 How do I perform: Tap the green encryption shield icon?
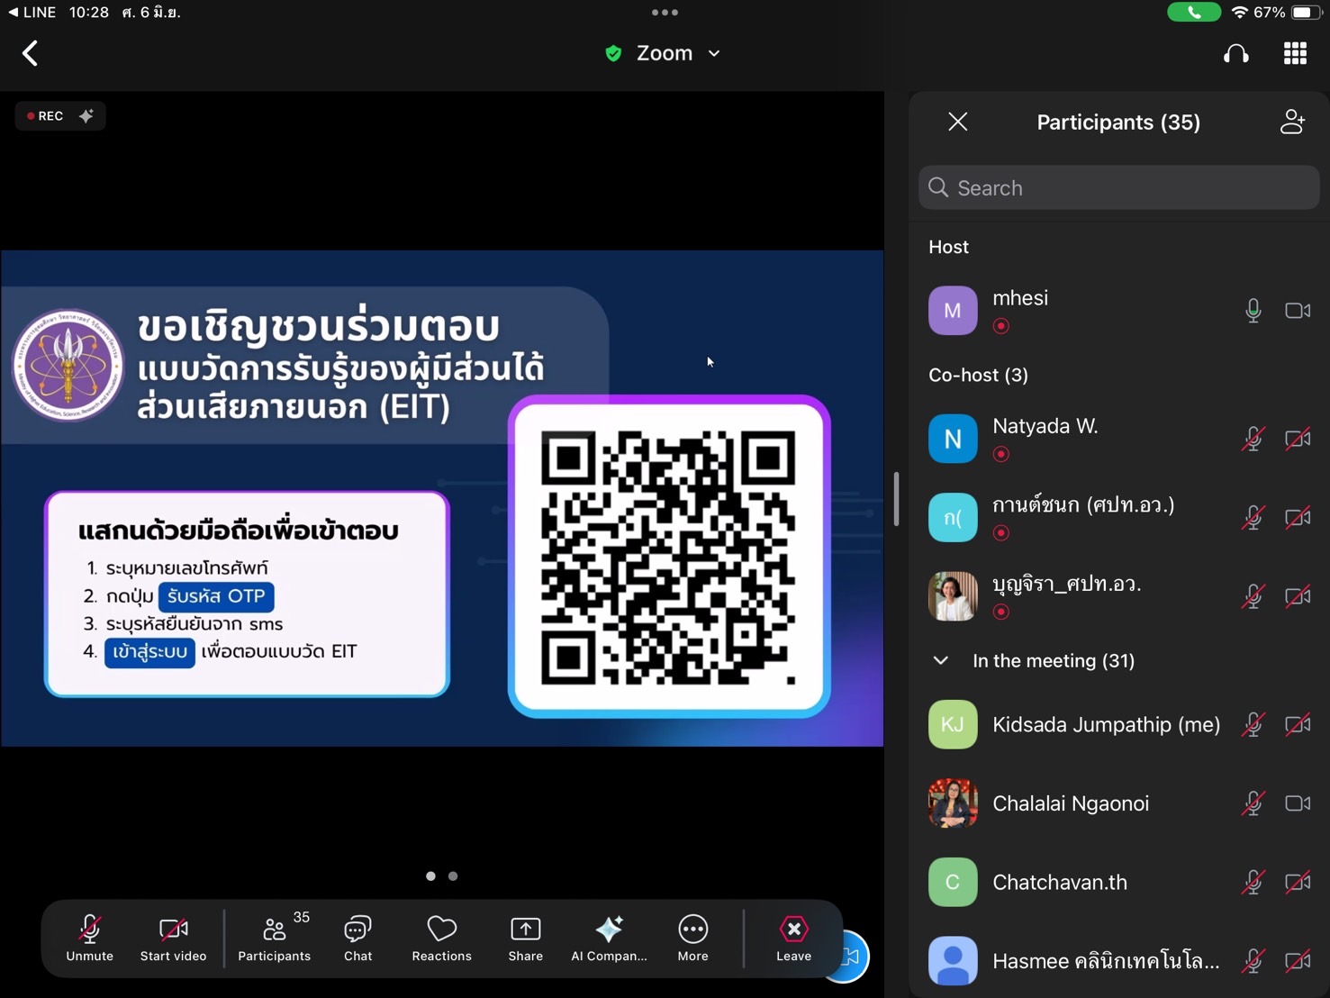pos(613,53)
